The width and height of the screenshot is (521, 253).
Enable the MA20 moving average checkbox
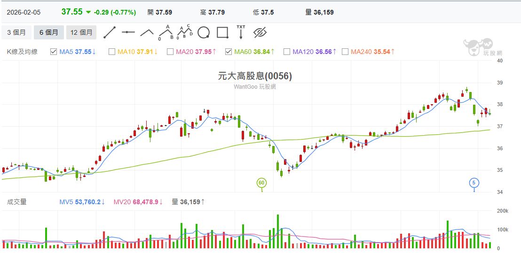170,52
